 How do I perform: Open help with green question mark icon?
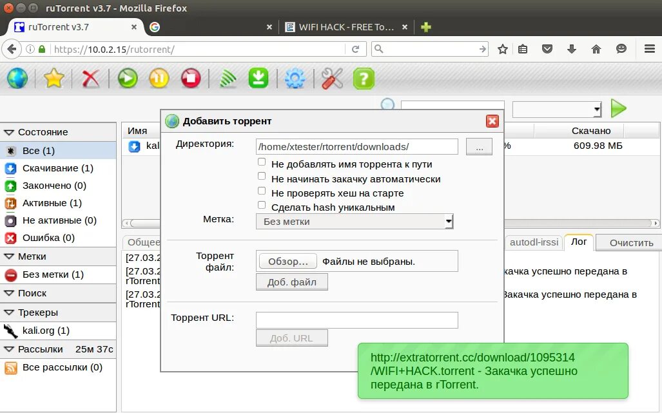tap(364, 79)
